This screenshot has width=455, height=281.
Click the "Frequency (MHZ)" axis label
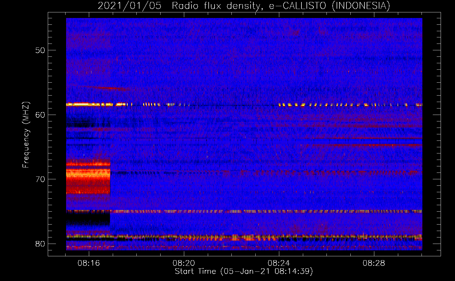26,135
